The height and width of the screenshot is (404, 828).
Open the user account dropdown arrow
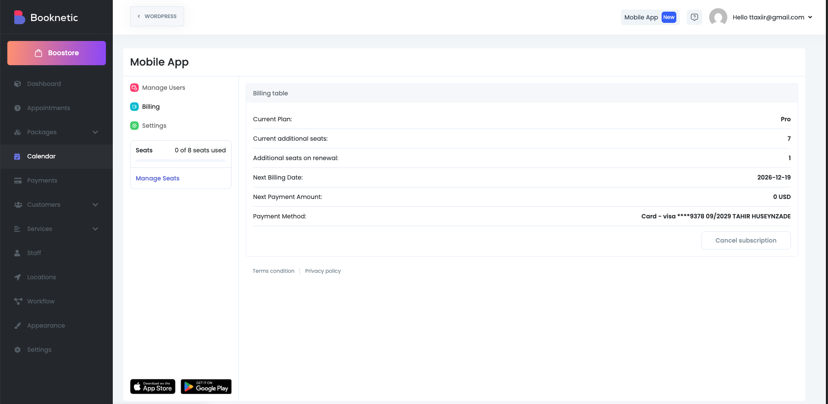coord(810,17)
